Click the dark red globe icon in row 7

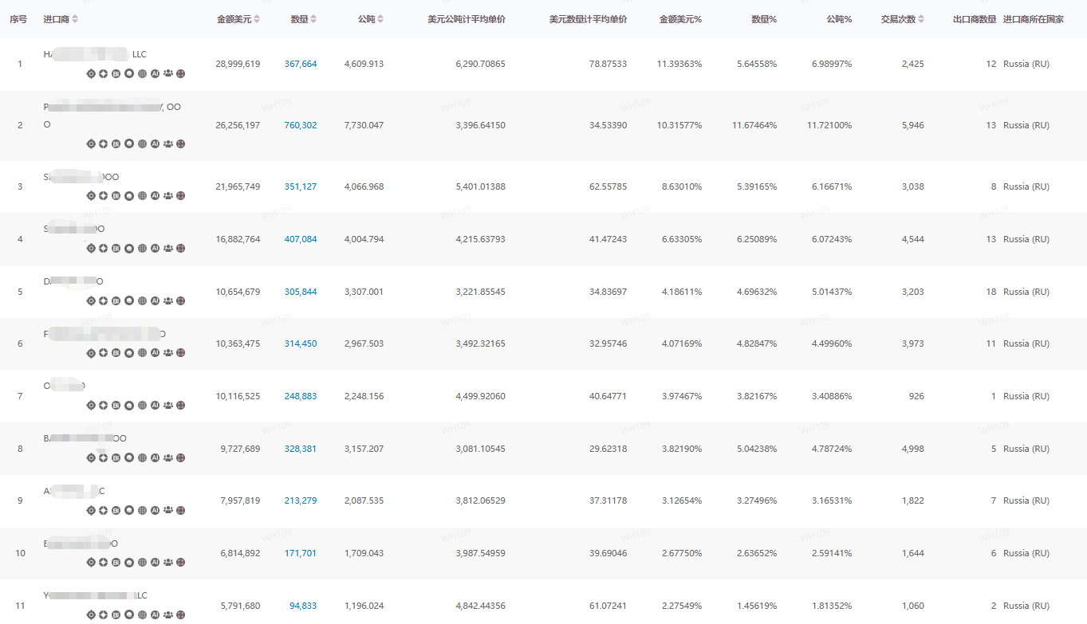click(180, 406)
